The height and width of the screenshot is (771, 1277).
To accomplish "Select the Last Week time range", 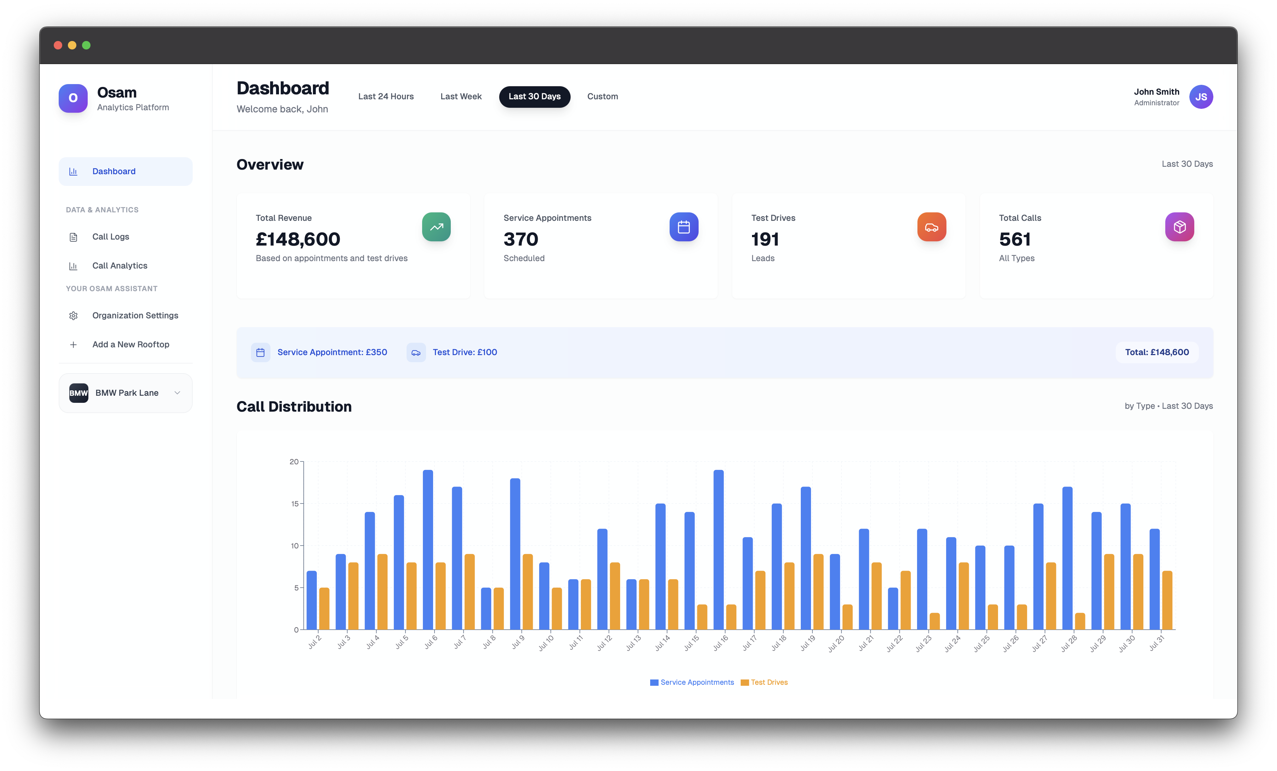I will 461,96.
